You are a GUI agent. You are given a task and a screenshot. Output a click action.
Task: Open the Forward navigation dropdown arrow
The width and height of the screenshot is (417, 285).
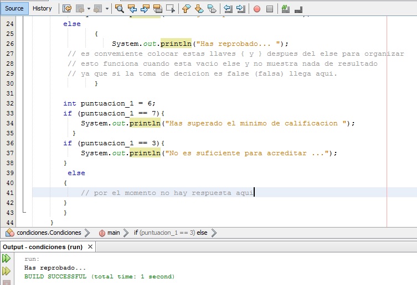106,8
